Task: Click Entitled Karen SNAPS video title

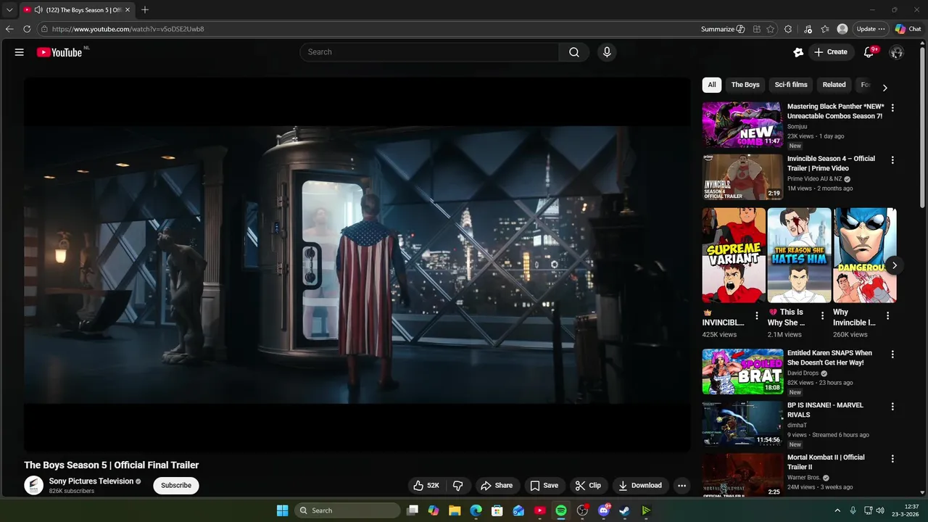Action: pos(830,358)
